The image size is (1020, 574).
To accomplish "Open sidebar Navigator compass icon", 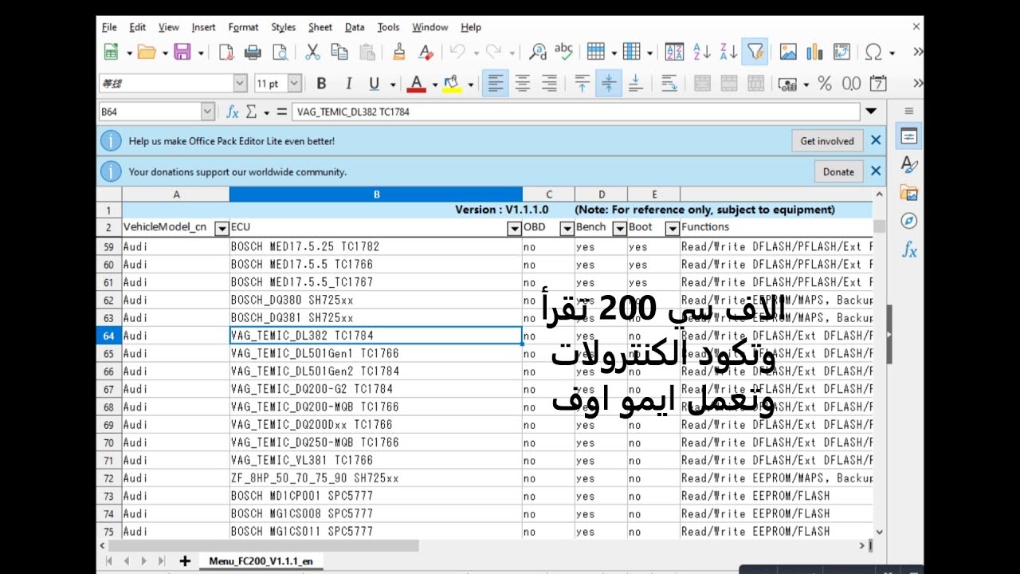I will [909, 221].
